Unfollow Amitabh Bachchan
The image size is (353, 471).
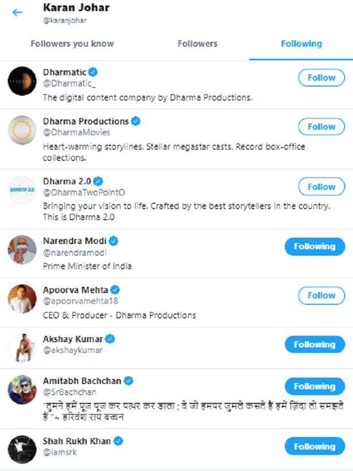tap(314, 386)
